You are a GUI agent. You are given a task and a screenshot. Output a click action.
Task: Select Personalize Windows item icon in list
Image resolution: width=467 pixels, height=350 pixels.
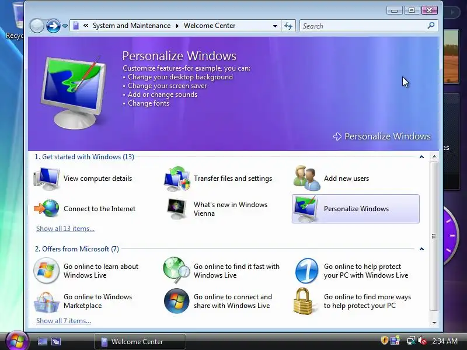click(307, 209)
